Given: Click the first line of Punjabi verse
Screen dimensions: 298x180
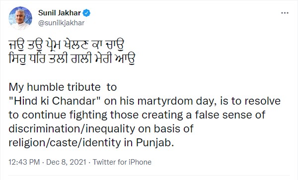Looking at the screenshot, I should [x=67, y=45].
